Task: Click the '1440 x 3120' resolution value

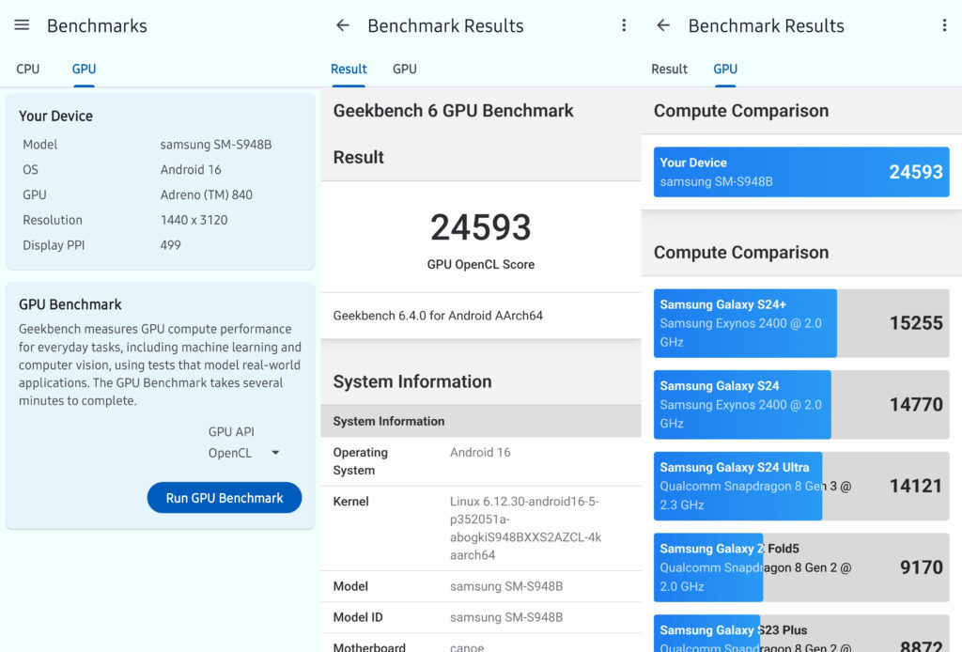Action: click(194, 220)
